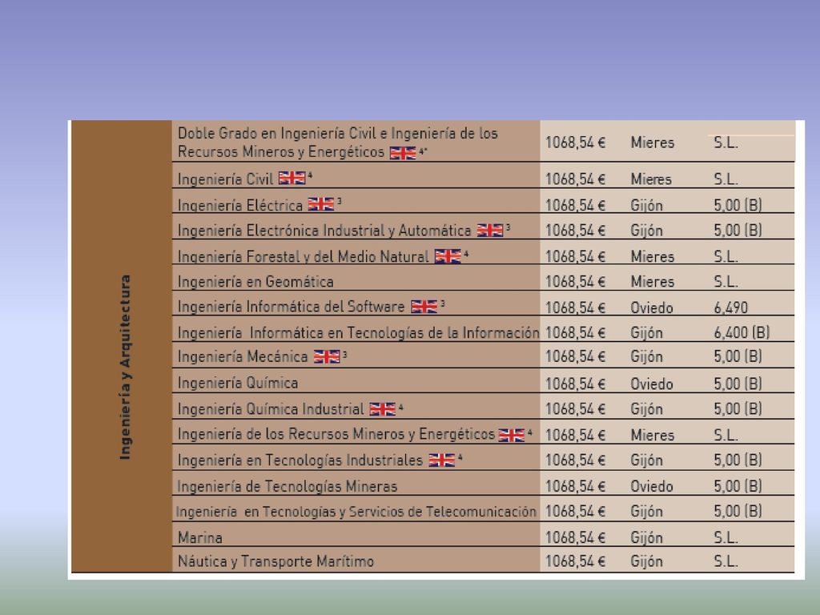
Task: Select the Ingeniería en Geomática row name
Action: tap(255, 282)
